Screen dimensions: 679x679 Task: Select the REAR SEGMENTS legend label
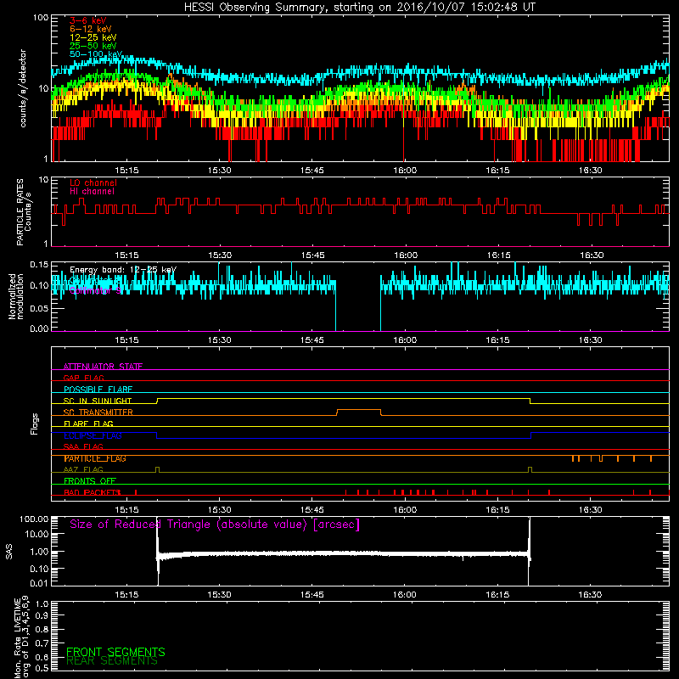[x=112, y=661]
